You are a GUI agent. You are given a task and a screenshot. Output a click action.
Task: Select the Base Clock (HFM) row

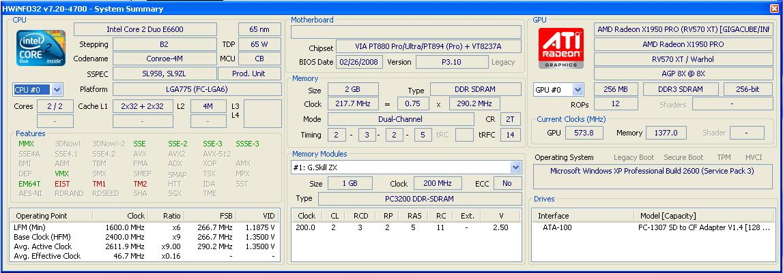pos(145,237)
